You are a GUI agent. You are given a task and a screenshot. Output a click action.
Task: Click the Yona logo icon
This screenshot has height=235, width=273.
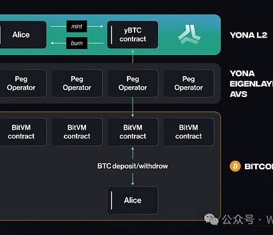tap(189, 34)
